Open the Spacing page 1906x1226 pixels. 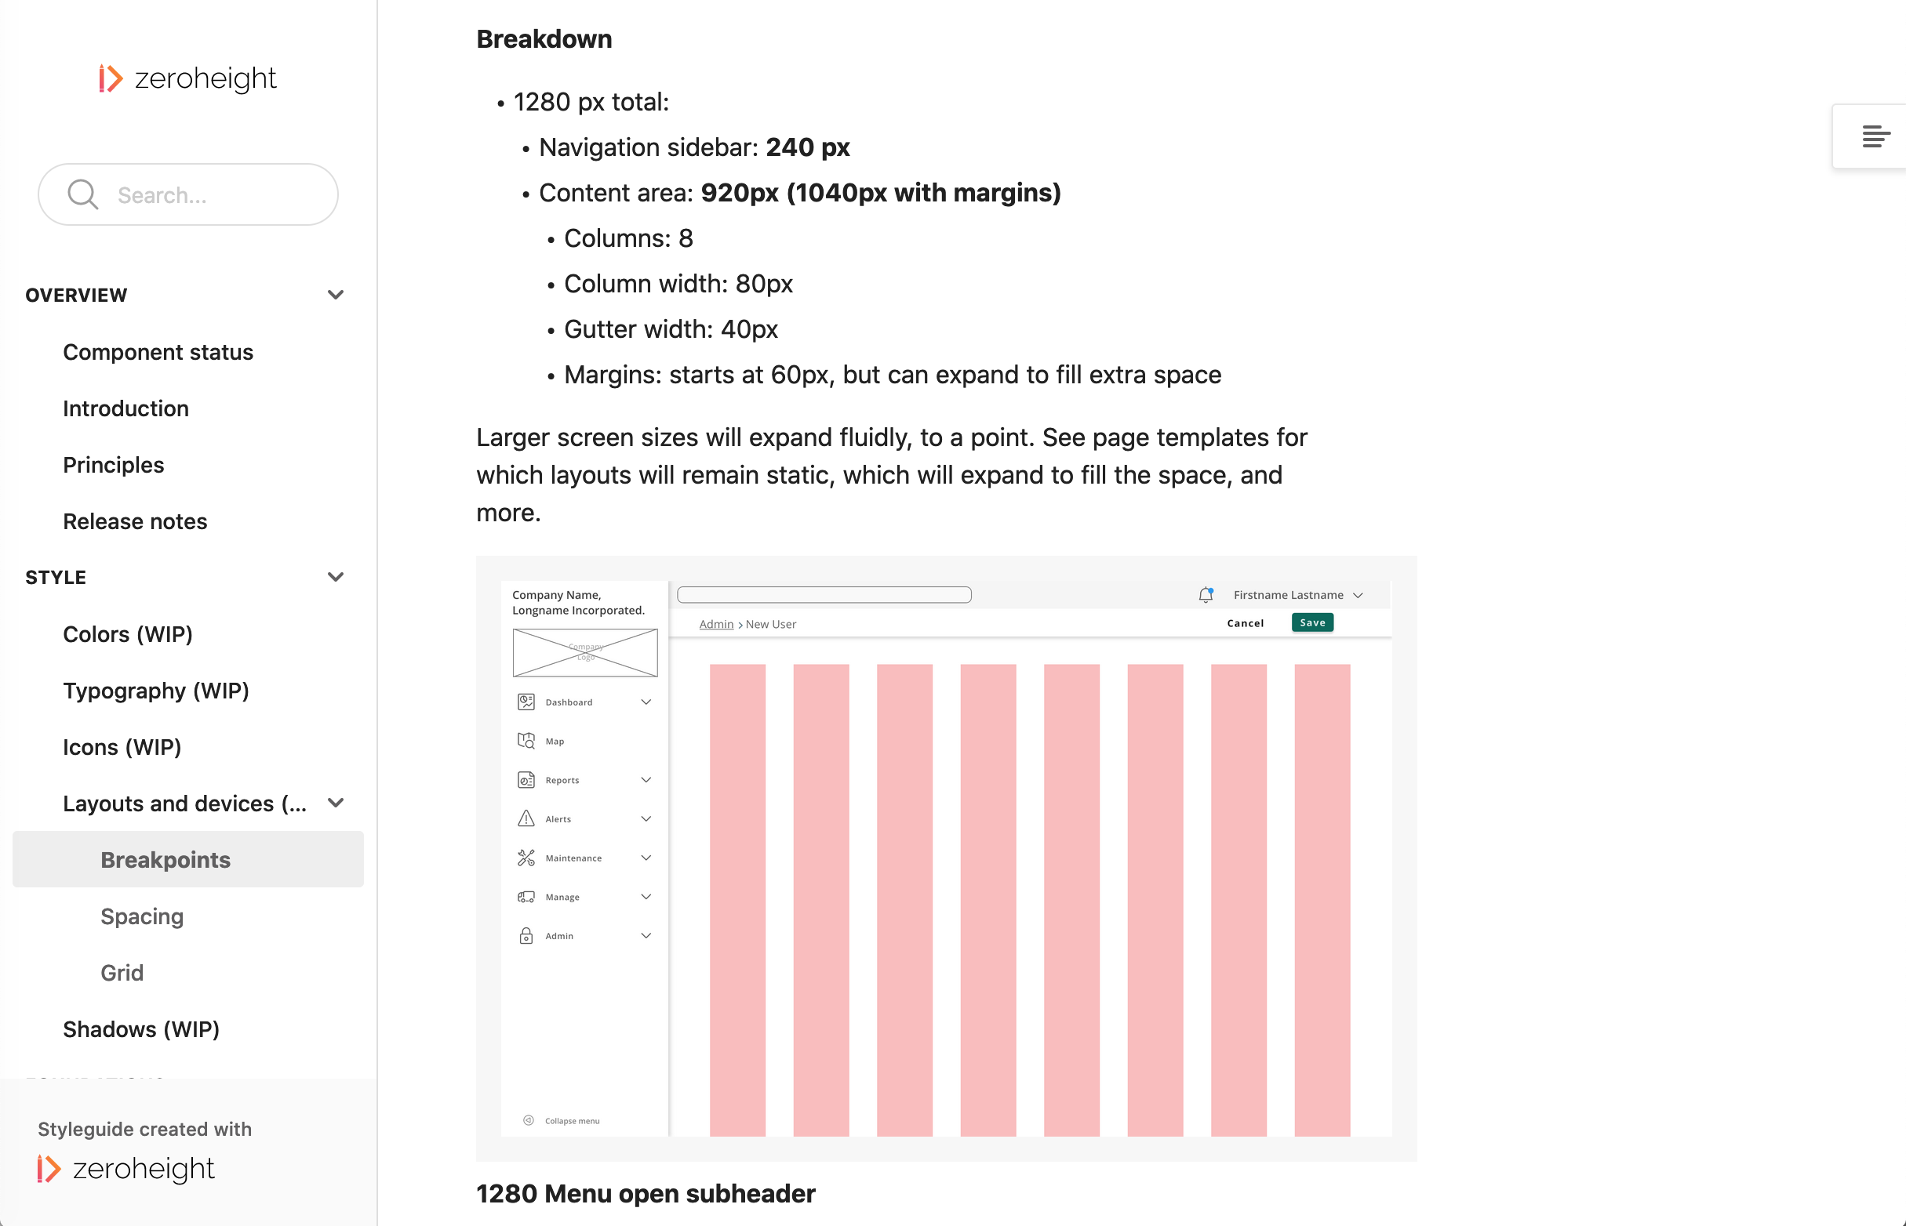pyautogui.click(x=142, y=916)
